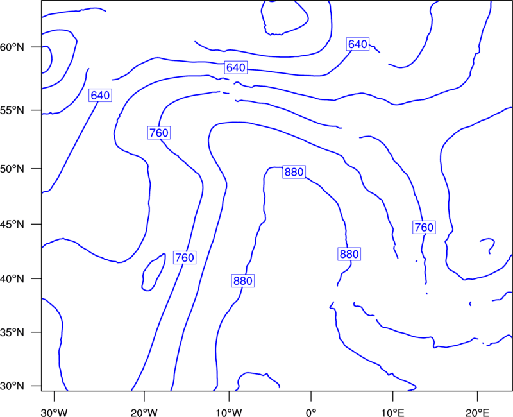Screen dimensions: 513x417
Task: Click the 0° longitude axis label
Action: [x=311, y=413]
